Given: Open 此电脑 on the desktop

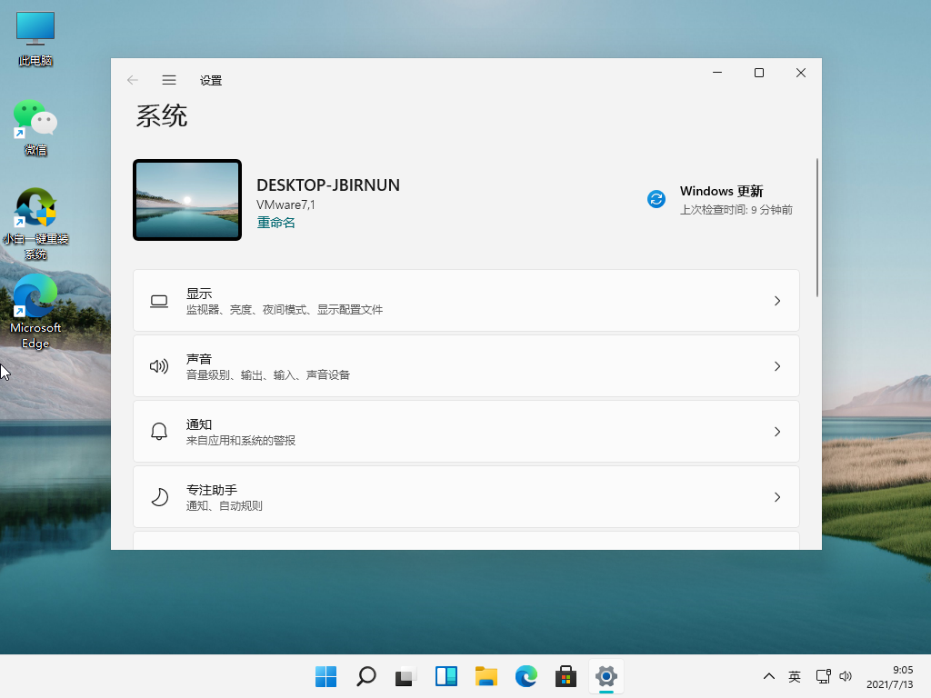Looking at the screenshot, I should pos(35,28).
